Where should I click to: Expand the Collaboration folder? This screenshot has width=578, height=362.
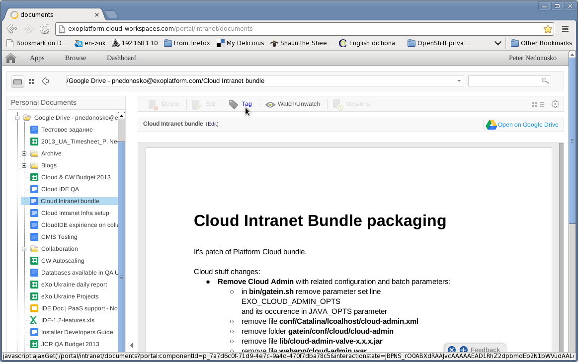tap(24, 249)
